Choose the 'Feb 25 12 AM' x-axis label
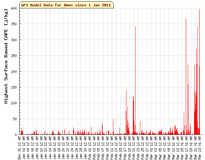 click(143, 148)
